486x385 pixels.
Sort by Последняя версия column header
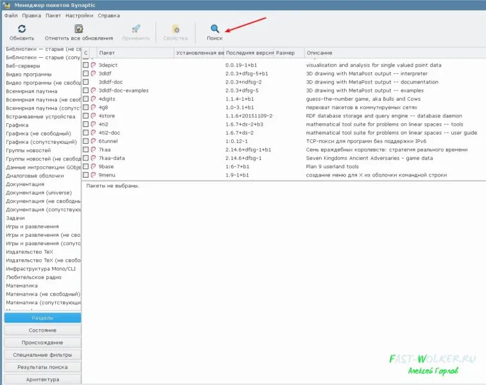(x=250, y=53)
